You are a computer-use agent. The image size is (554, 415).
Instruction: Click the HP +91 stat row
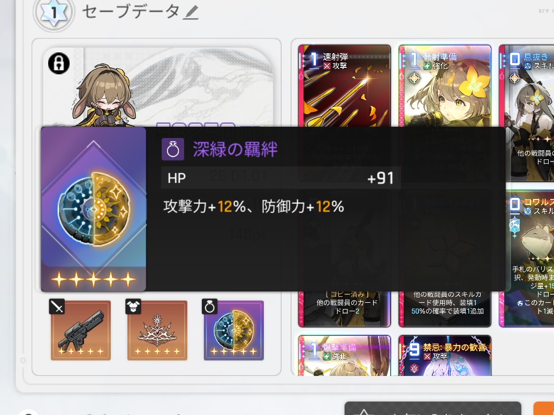(x=281, y=178)
